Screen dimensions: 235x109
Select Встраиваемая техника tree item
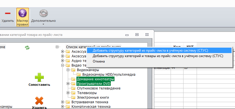click(90, 102)
